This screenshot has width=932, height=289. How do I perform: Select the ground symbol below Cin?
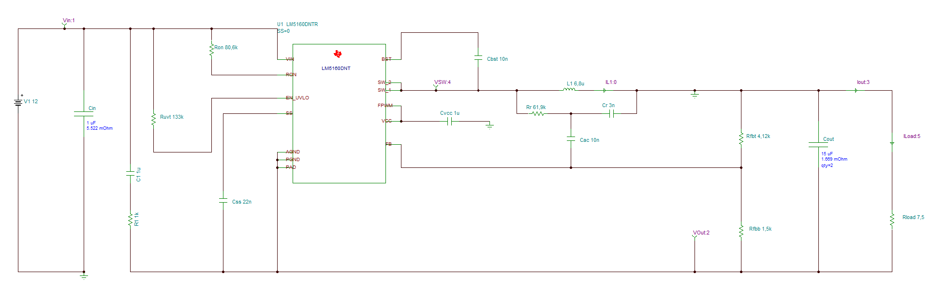(x=84, y=276)
